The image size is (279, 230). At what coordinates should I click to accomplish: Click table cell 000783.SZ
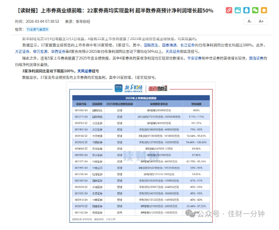(x=81, y=123)
